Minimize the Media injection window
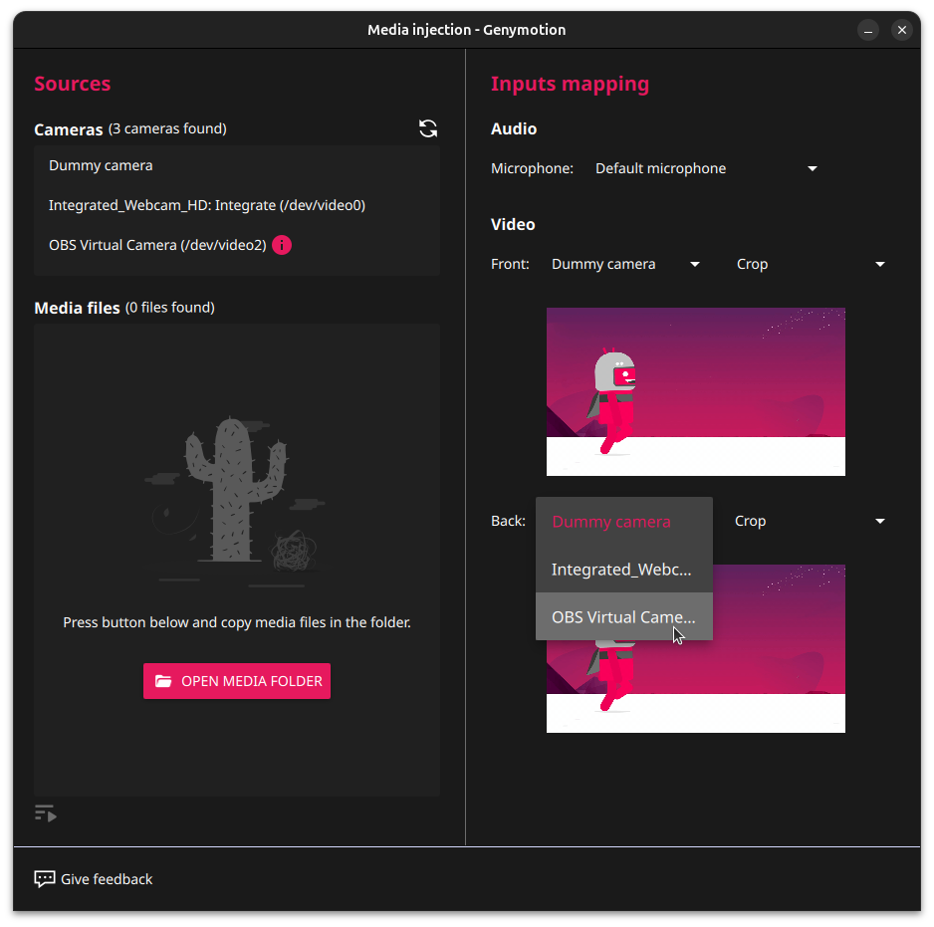934x927 pixels. point(868,30)
